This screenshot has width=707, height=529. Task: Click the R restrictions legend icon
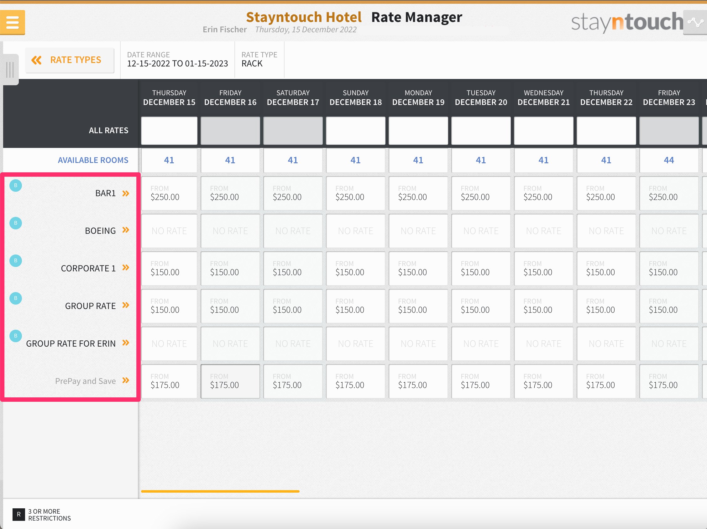[18, 514]
